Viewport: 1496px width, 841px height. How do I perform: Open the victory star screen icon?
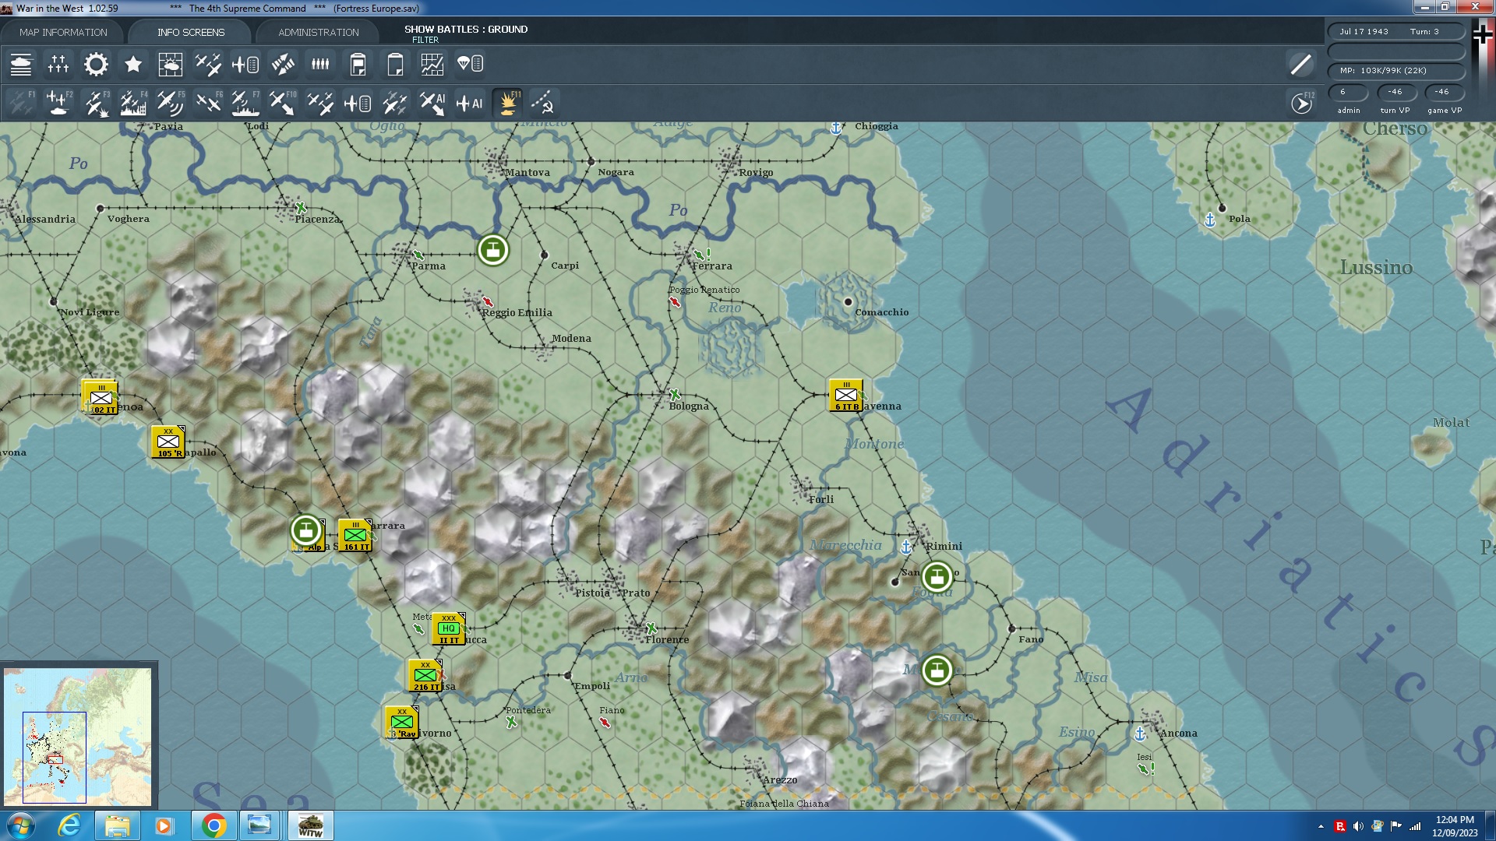(133, 64)
